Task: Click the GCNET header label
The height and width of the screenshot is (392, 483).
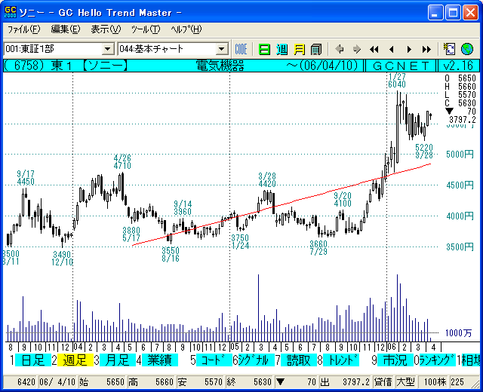Action: tap(401, 66)
